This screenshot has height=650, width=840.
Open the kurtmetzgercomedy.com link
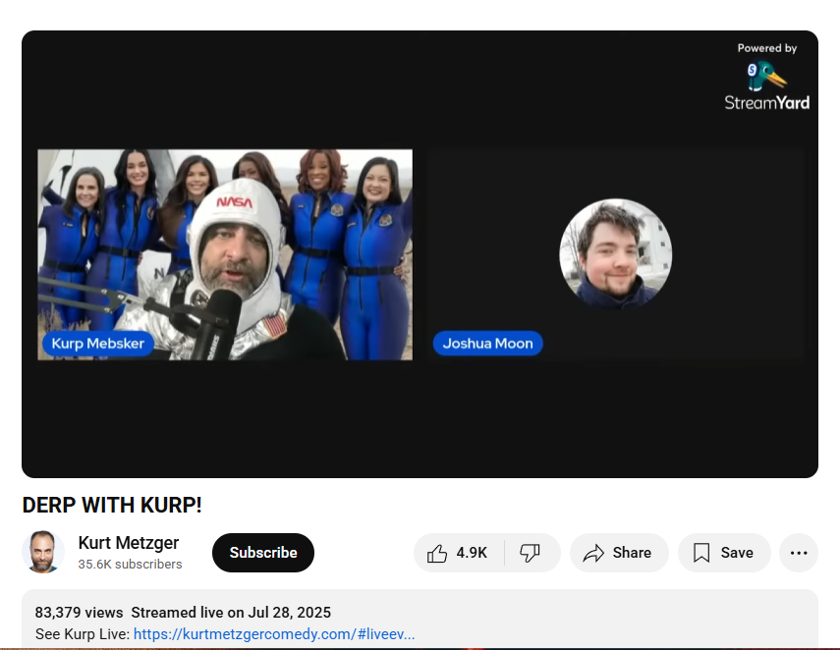[x=273, y=634]
